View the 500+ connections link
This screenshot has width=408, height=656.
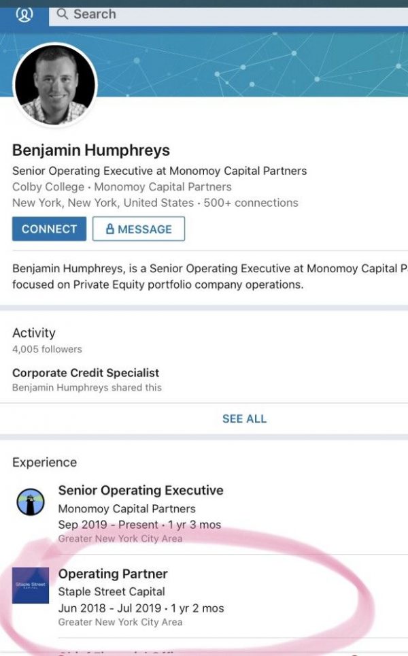coord(251,203)
